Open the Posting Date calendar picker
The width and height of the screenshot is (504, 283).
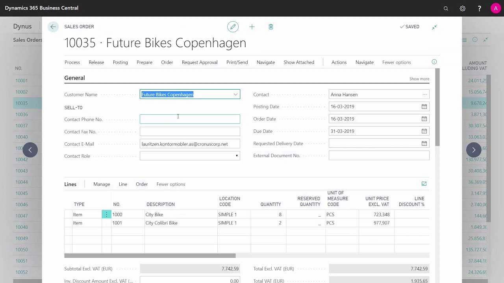[424, 107]
